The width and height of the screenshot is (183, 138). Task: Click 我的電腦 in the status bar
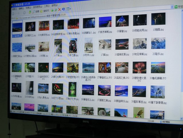tap(165, 122)
